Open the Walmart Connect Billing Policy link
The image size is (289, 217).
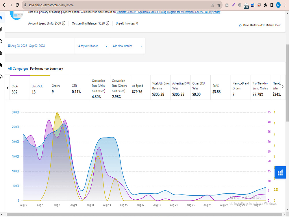click(x=168, y=12)
